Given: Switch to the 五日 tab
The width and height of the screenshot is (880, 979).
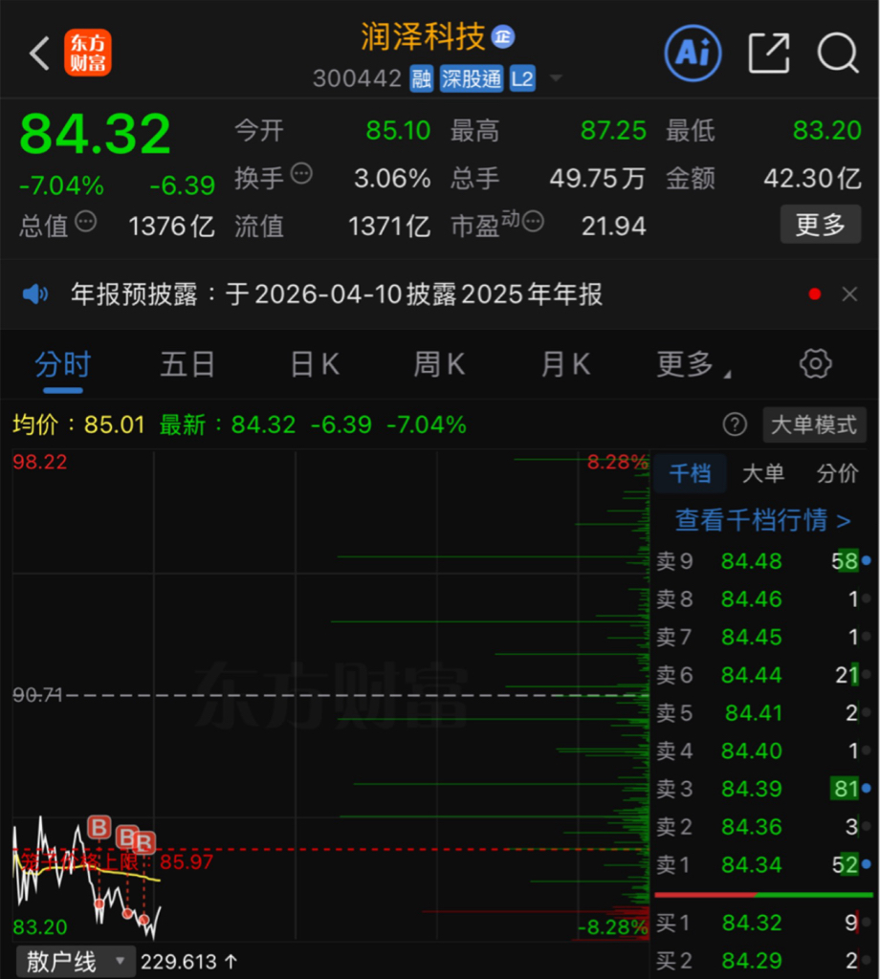Looking at the screenshot, I should (x=187, y=364).
